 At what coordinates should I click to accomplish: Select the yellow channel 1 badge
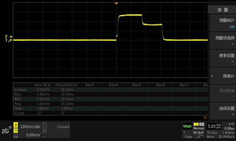click(x=16, y=125)
